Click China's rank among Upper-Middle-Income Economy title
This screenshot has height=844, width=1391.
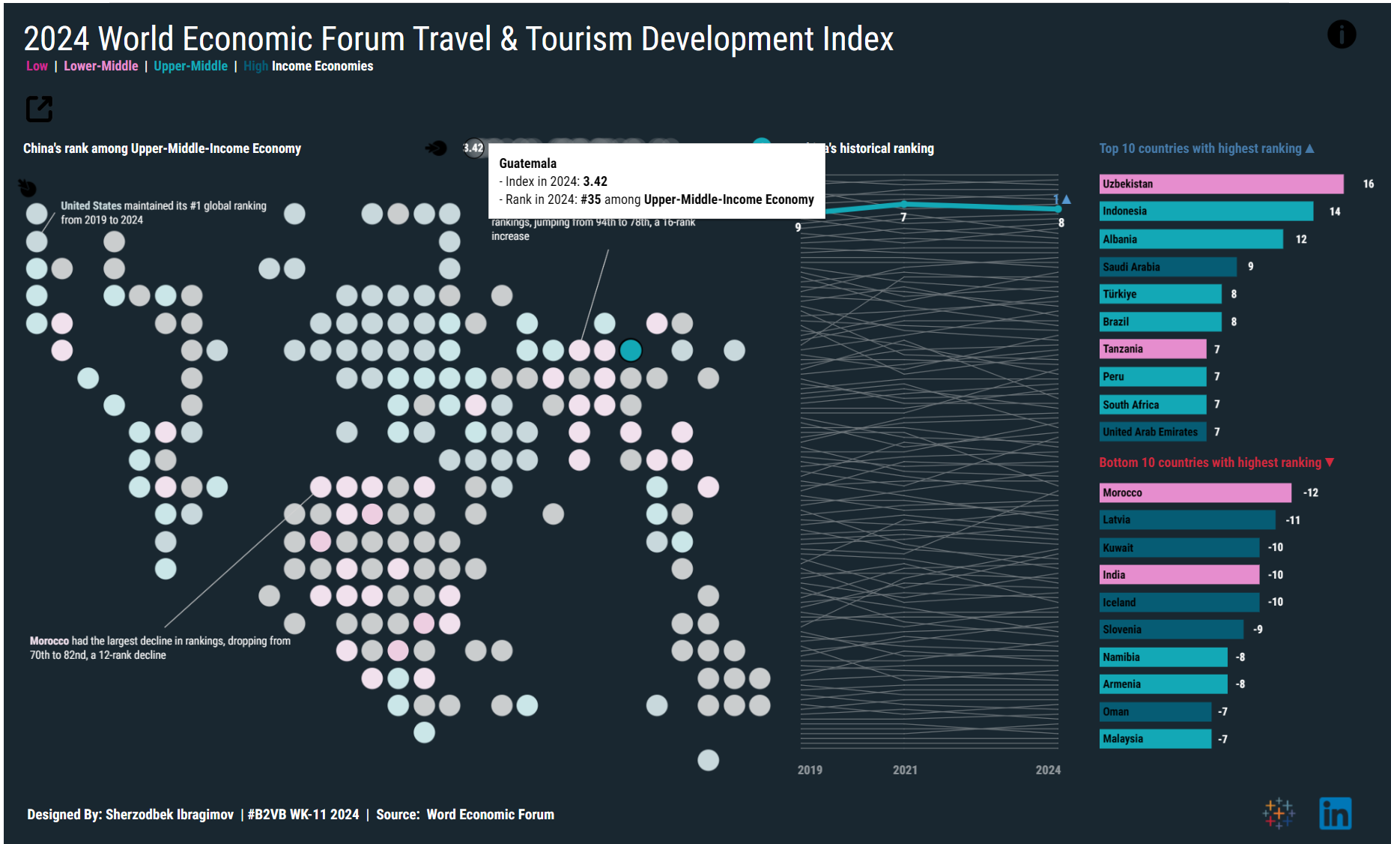162,148
